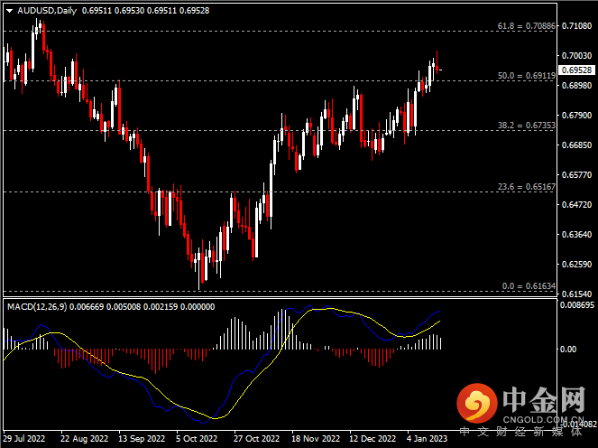This screenshot has width=598, height=448.
Task: Click the orange CNGOLD logo icon
Action: 476,402
